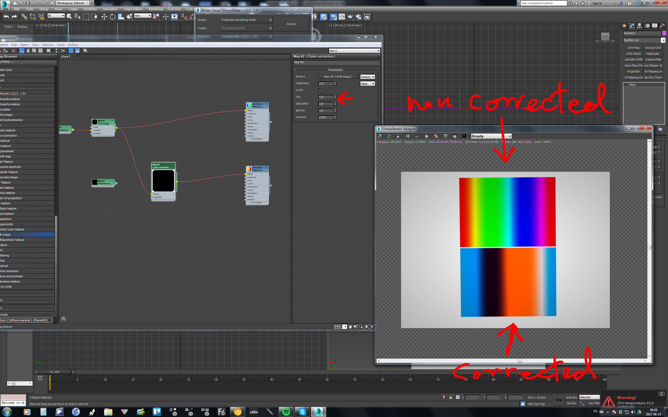The image size is (668, 417).
Task: Restart render in the OctaneRender Viewport
Action: click(389, 136)
